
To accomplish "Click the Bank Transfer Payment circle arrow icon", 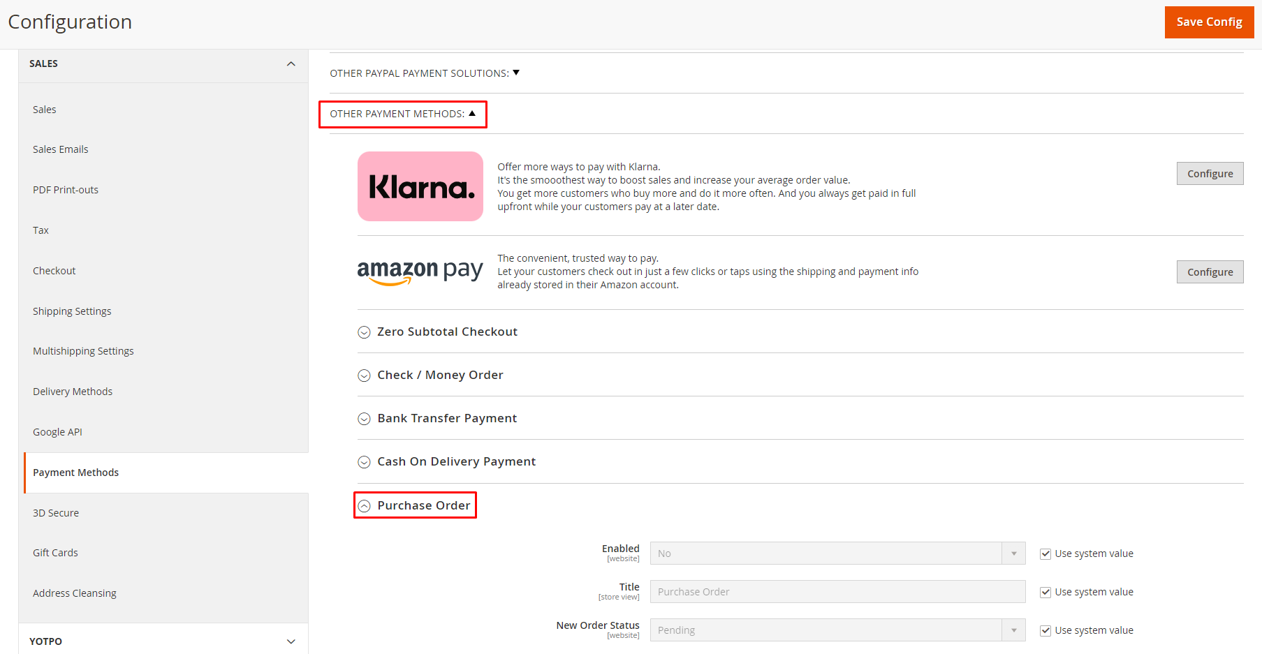I will 364,419.
